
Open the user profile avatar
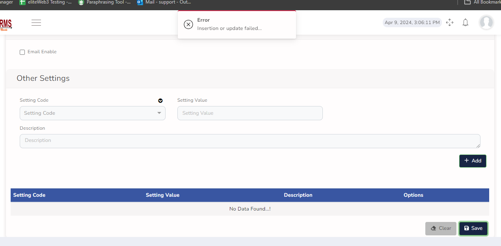pos(486,22)
